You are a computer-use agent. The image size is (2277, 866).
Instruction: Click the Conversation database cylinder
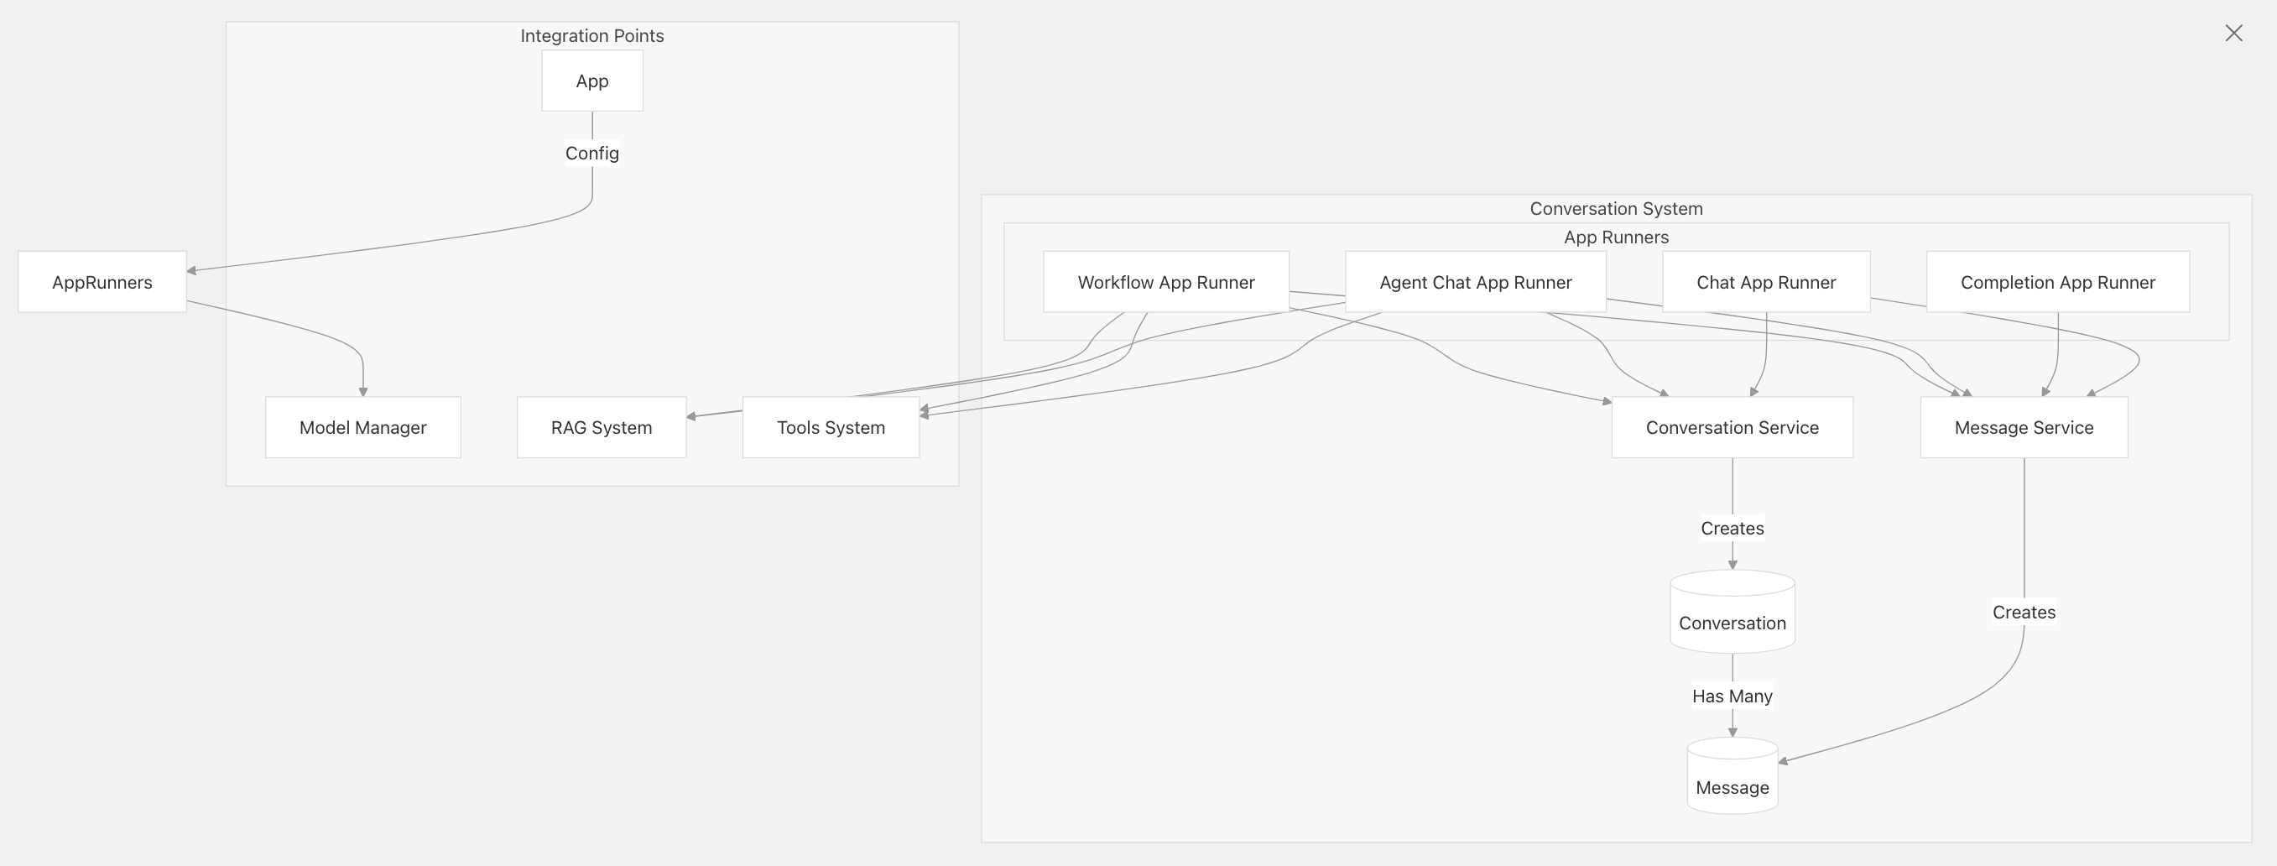[1732, 612]
